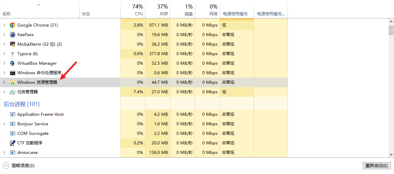Select the Application Frame Host row
394x174 pixels.
(40, 114)
